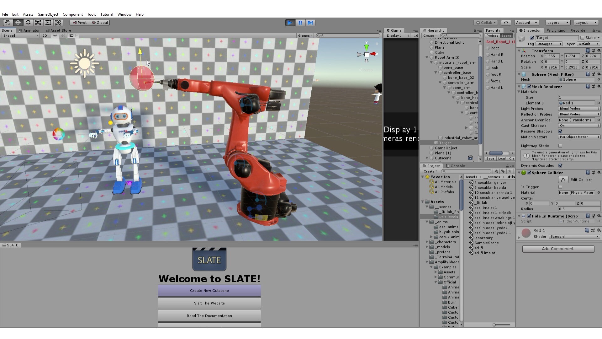Click the Load button in Favority panel
This screenshot has height=339, width=602.
(502, 159)
